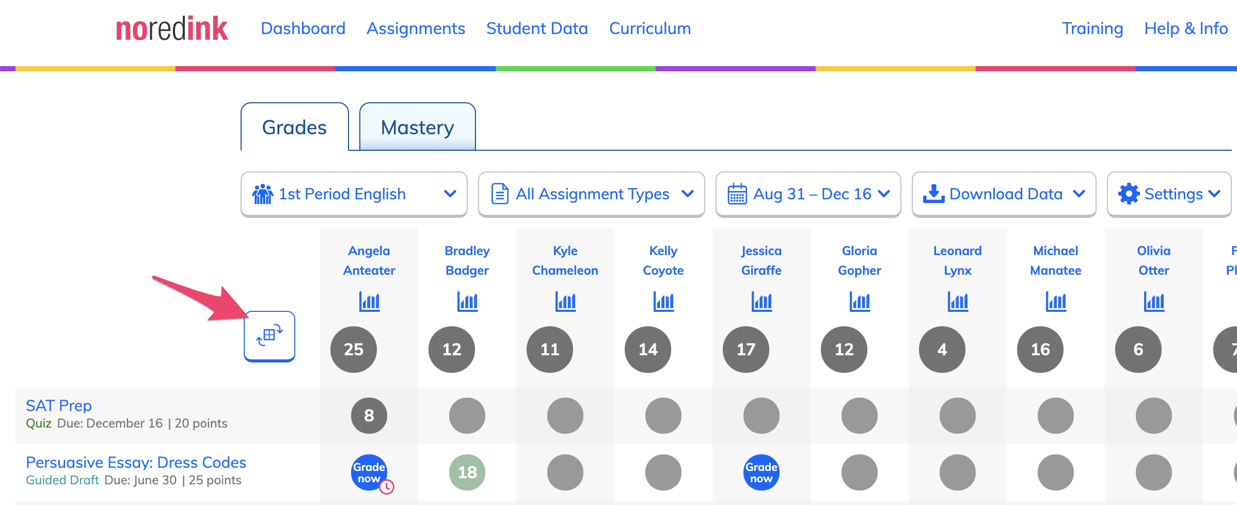This screenshot has height=505, width=1237.
Task: Open the SAT Prep assignment link
Action: pos(59,405)
